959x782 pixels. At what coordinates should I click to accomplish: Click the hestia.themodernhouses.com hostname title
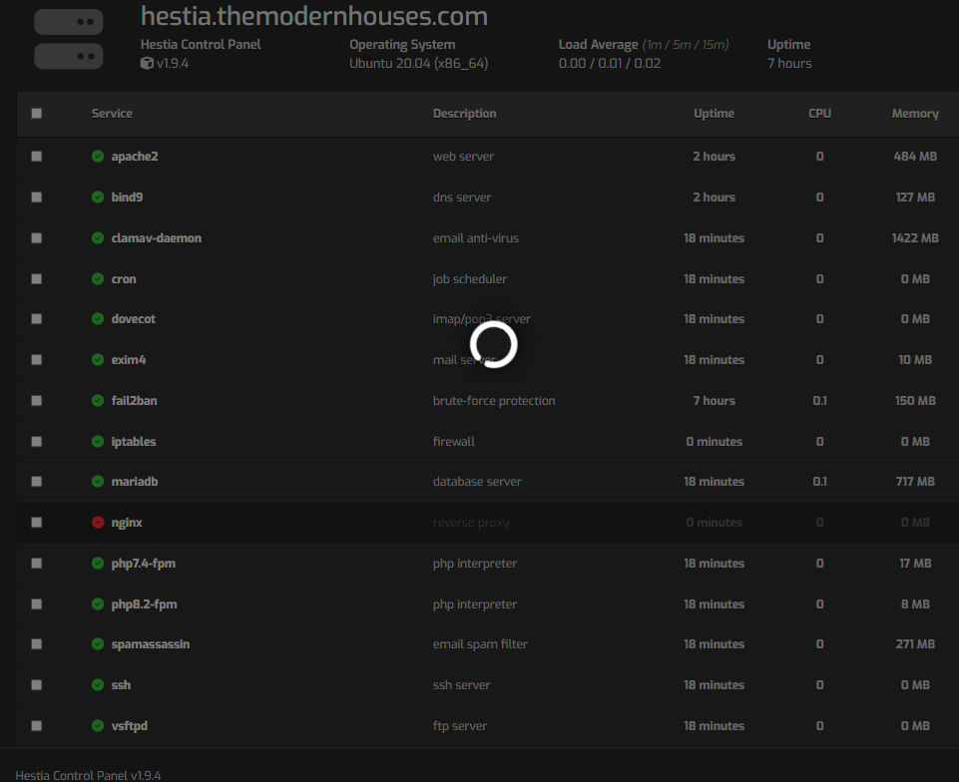314,16
